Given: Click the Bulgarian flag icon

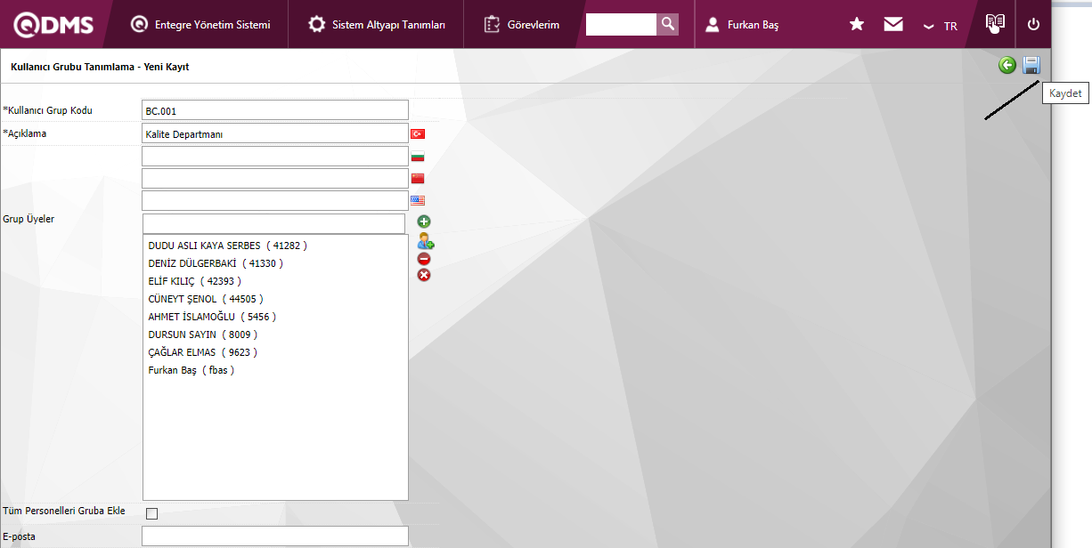Looking at the screenshot, I should click(417, 157).
